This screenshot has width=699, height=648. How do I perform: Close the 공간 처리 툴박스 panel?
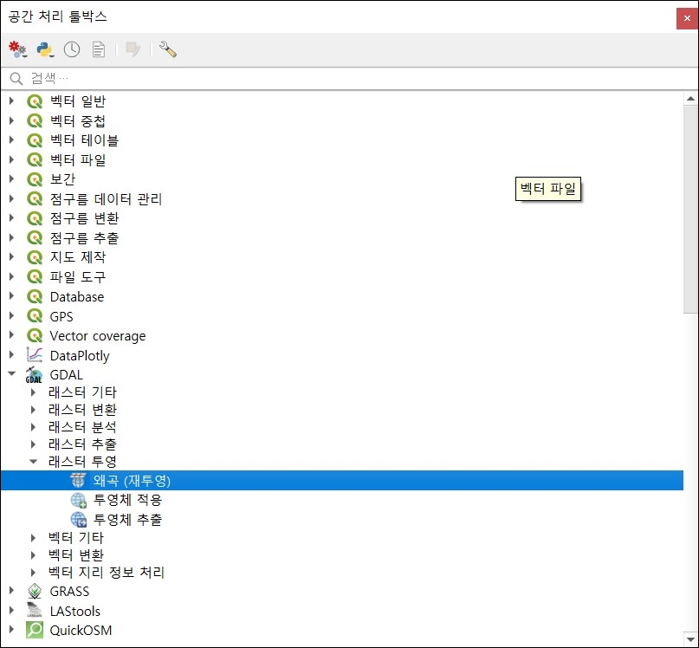click(x=687, y=18)
